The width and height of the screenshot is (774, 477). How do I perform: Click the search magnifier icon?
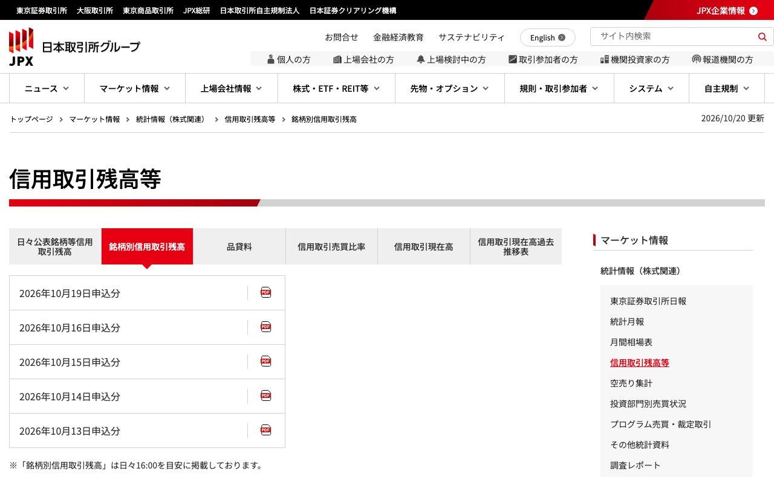click(x=762, y=37)
